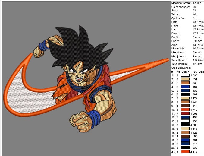Select dark brown swatch in stop 17
The width and height of the screenshot is (204, 156).
click(x=185, y=136)
